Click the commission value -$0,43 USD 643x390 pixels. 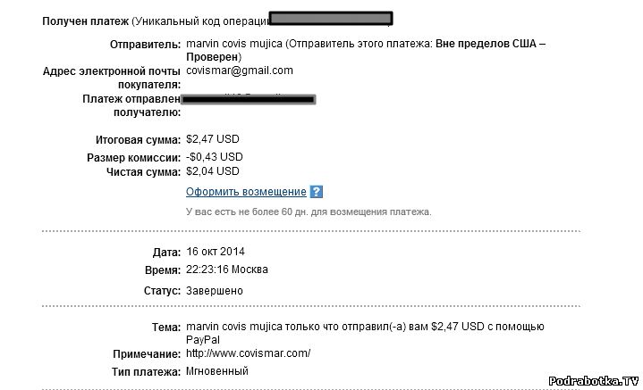(214, 156)
